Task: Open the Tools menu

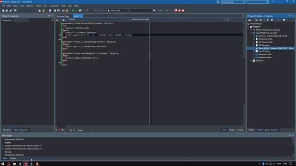Action: point(64,6)
